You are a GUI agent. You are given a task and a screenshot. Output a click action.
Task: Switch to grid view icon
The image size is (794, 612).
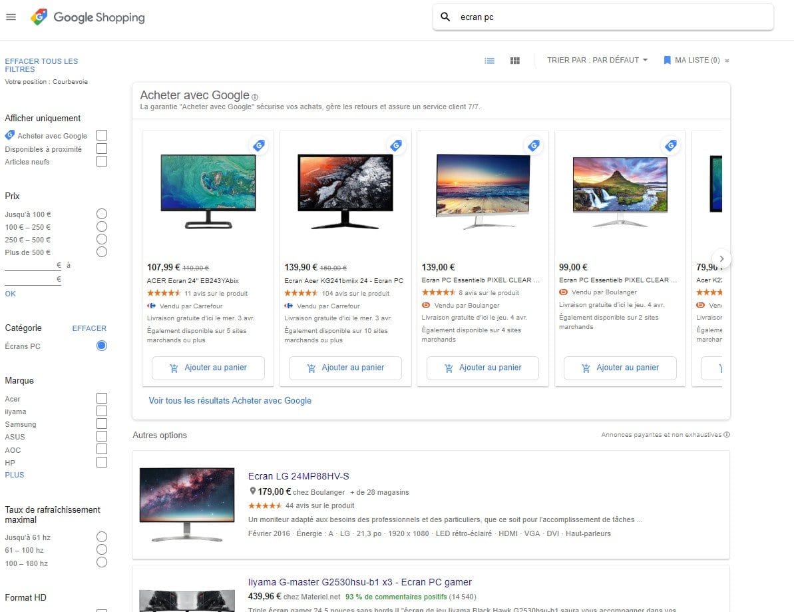(x=515, y=61)
